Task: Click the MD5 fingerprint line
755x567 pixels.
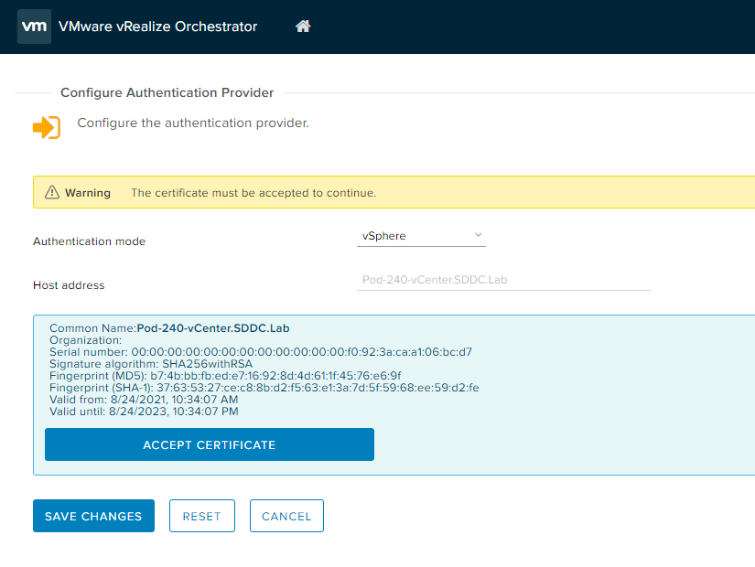Action: (x=225, y=376)
